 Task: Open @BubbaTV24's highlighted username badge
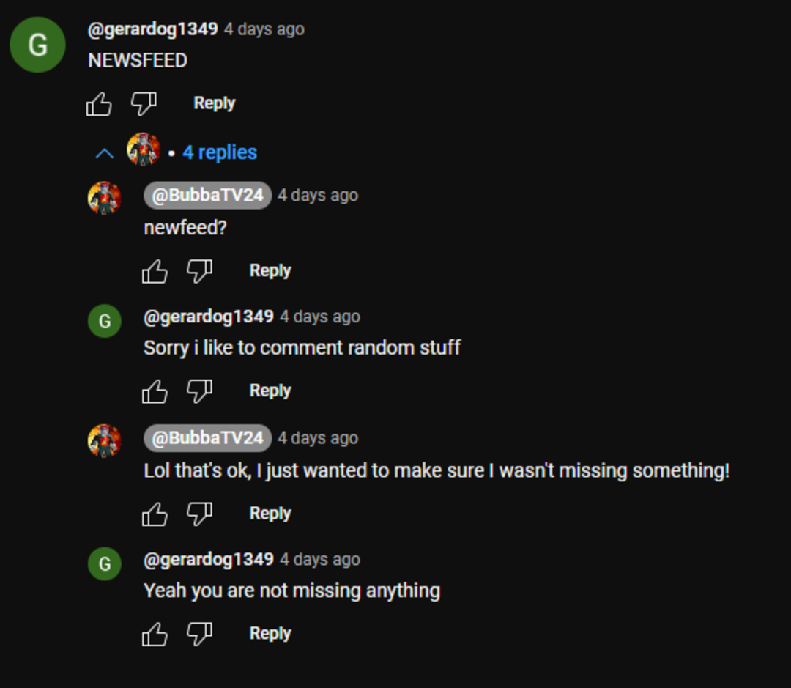click(x=206, y=196)
